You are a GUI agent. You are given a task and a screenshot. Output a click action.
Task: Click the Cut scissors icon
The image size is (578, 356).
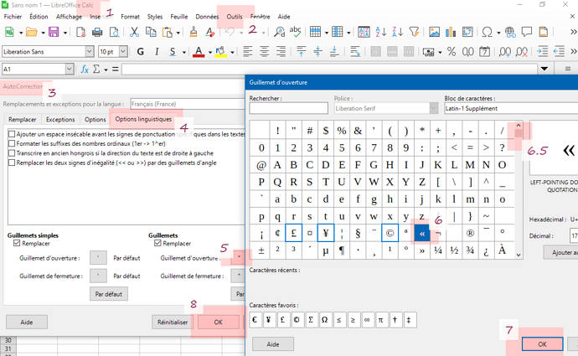point(134,32)
